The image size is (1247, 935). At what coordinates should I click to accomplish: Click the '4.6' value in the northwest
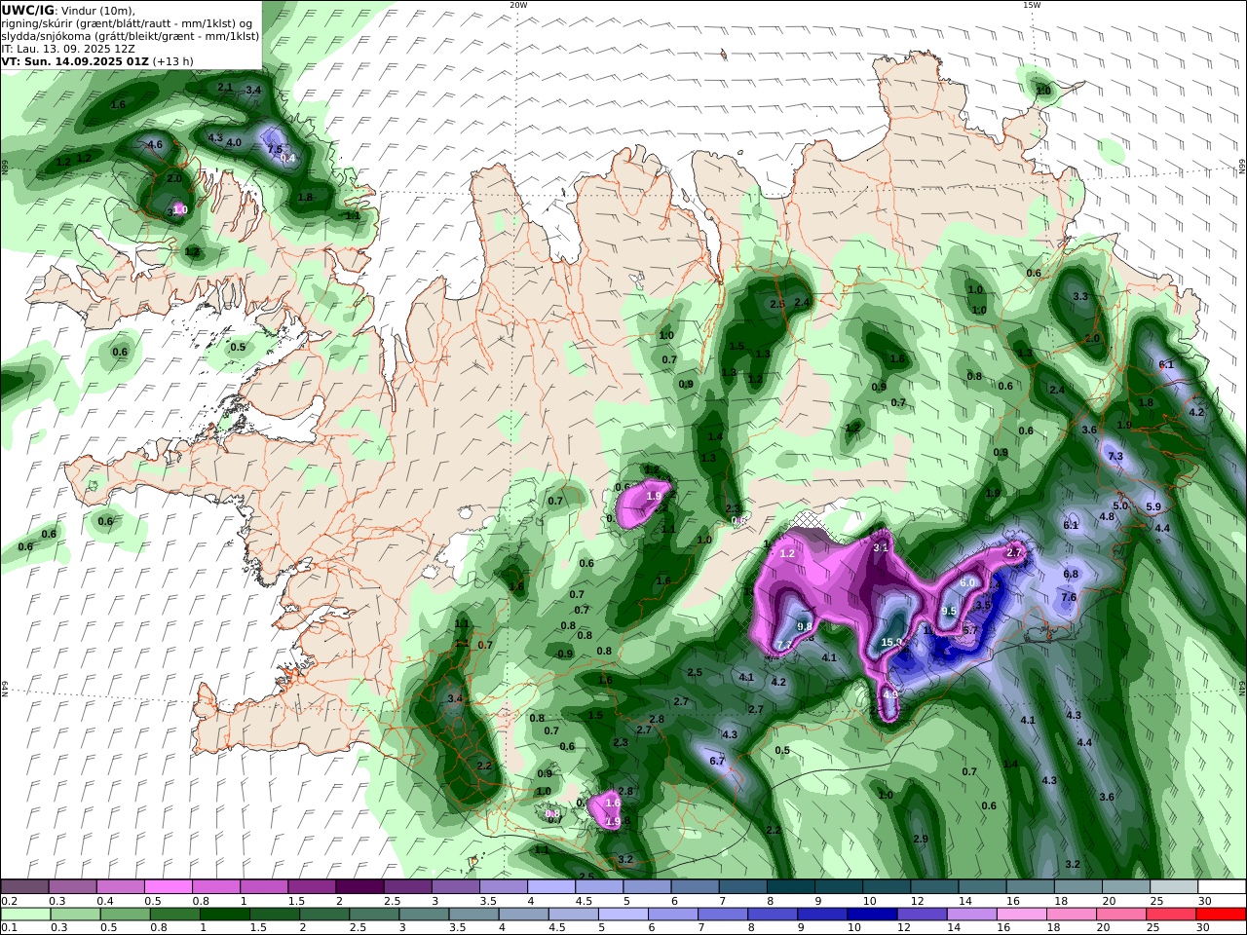coord(154,145)
